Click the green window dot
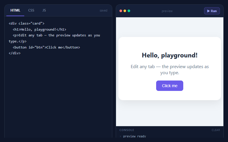Viewport: 228px width, 142px height. click(129, 11)
